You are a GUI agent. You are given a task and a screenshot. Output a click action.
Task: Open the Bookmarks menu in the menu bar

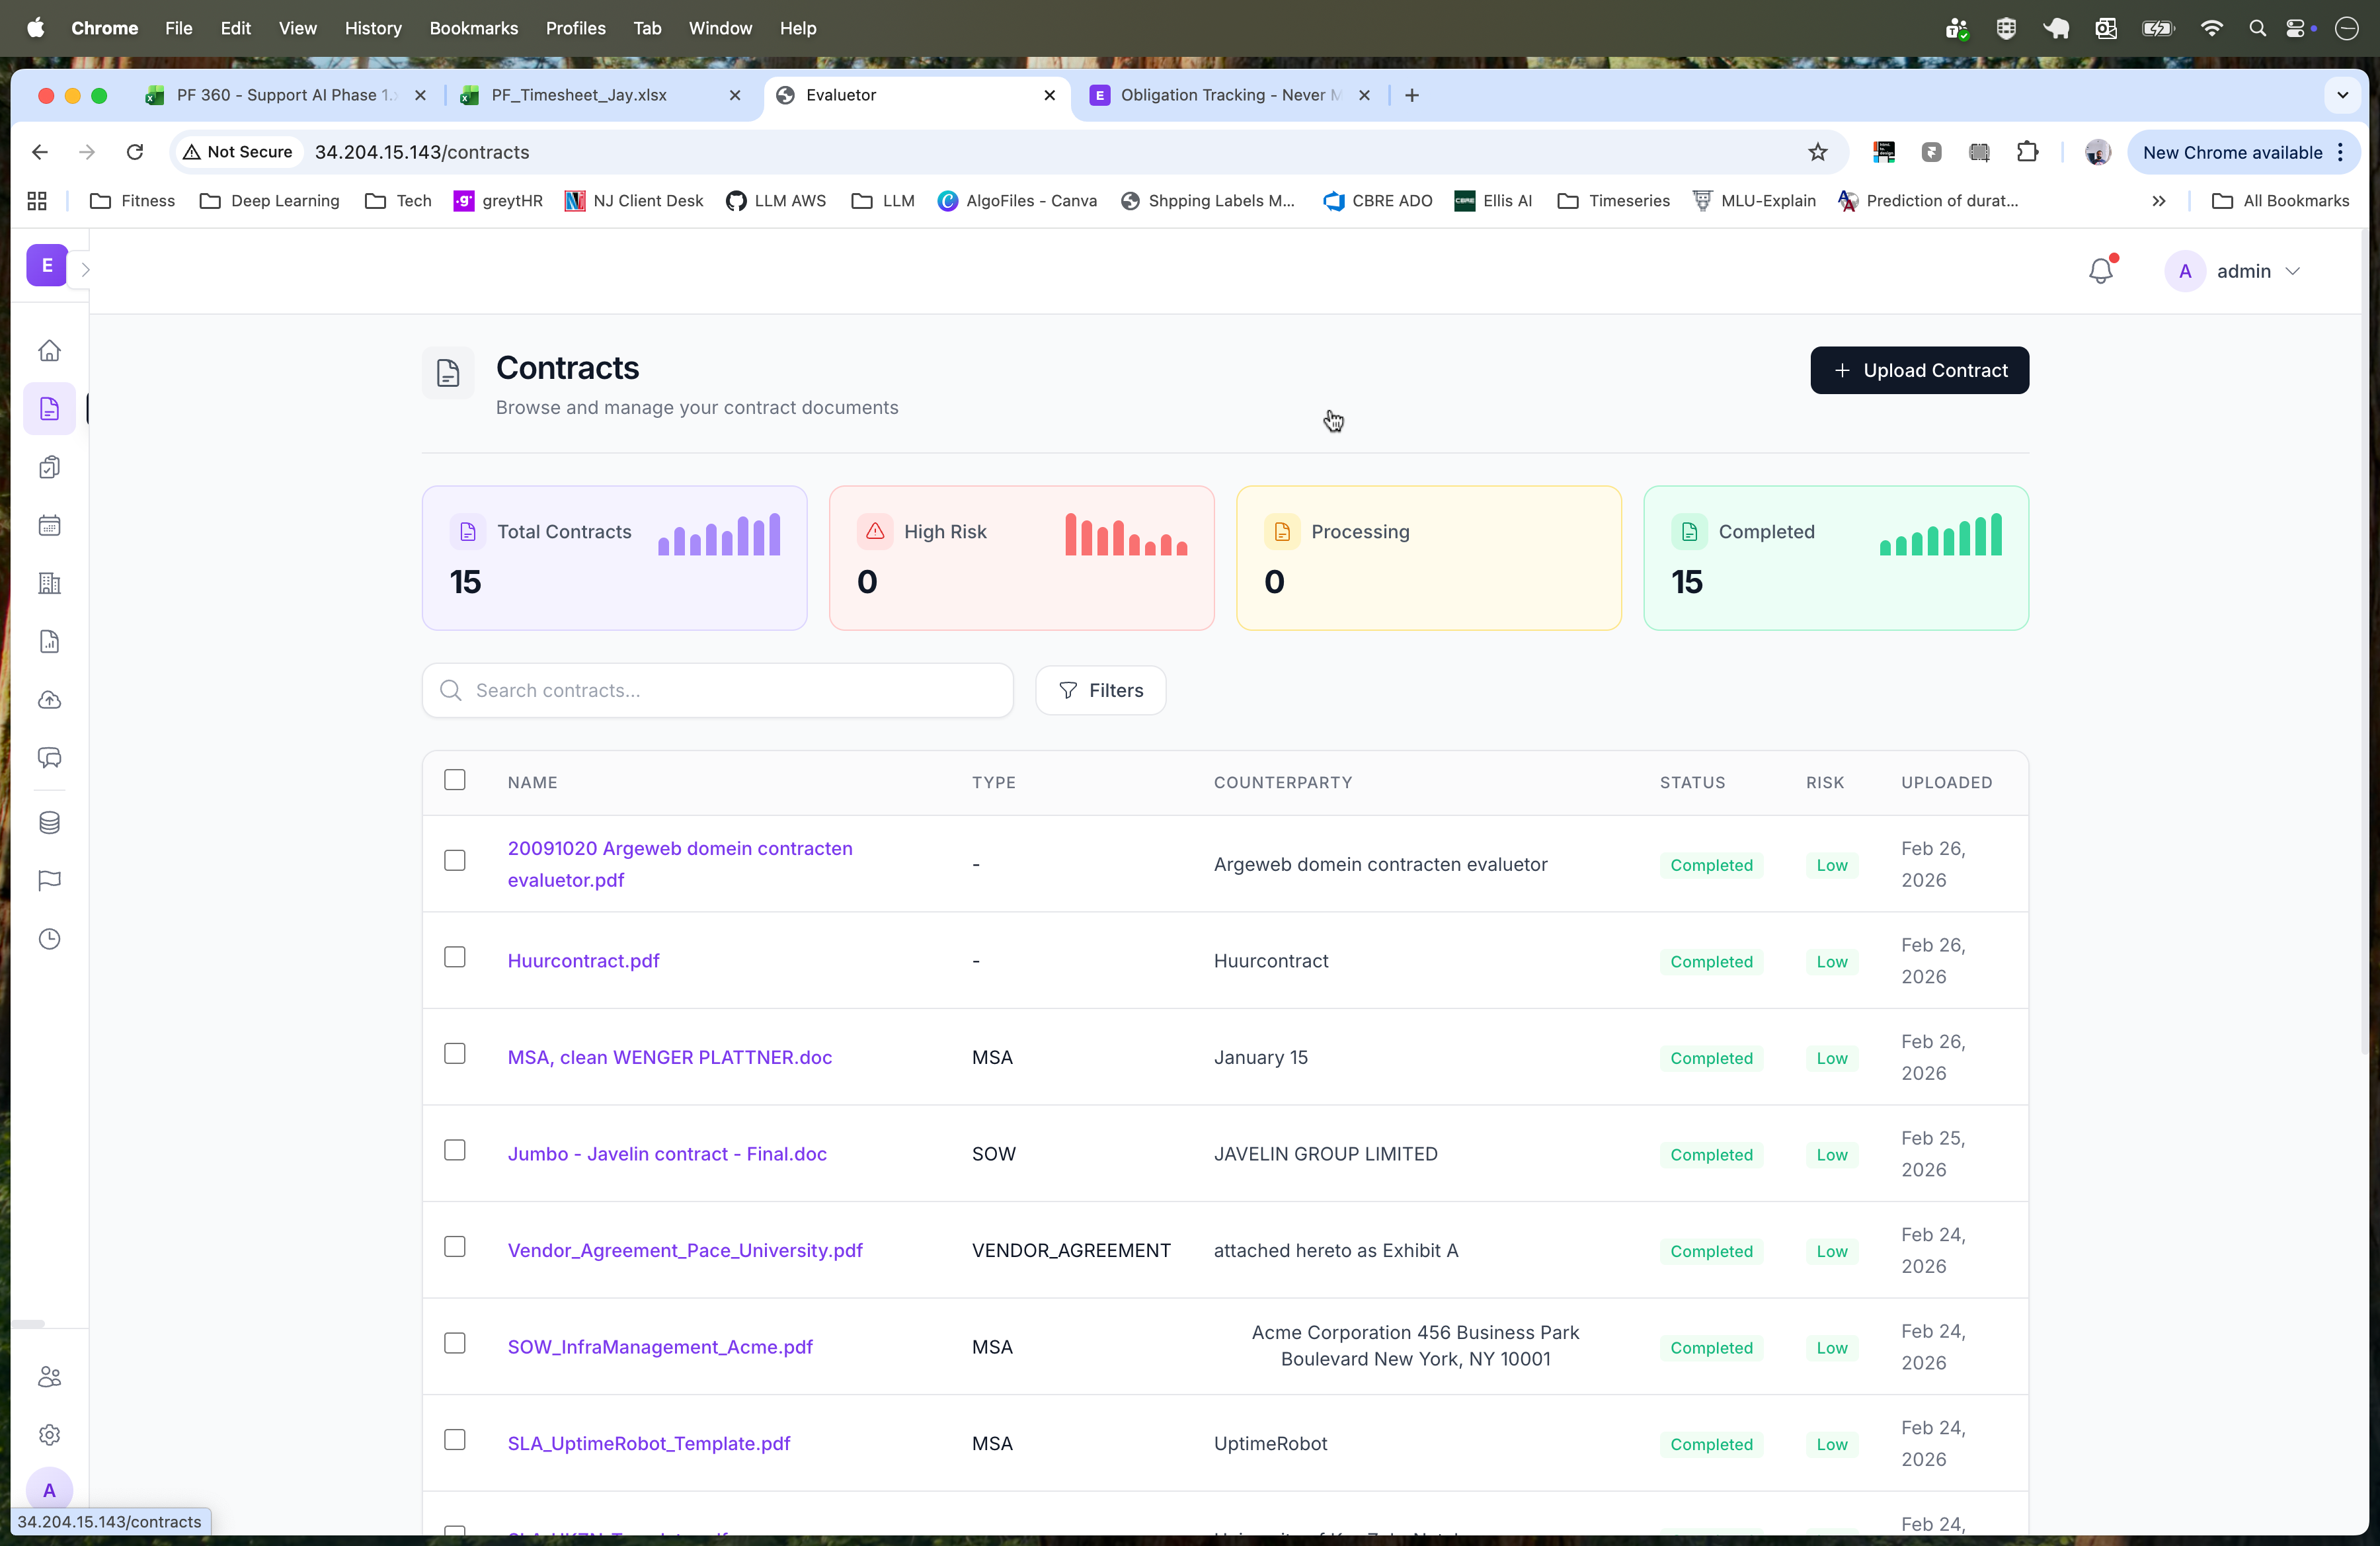(473, 28)
